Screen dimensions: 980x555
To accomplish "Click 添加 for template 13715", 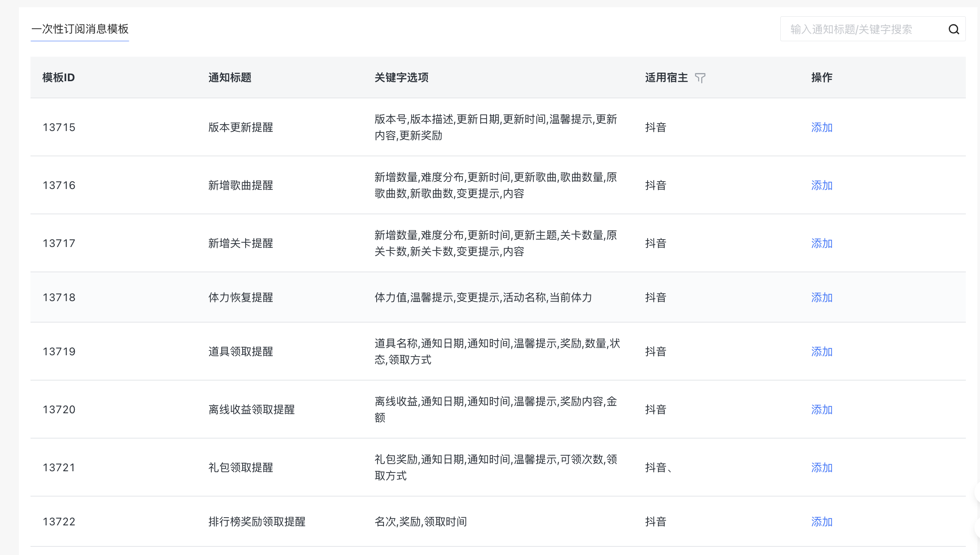I will 822,127.
